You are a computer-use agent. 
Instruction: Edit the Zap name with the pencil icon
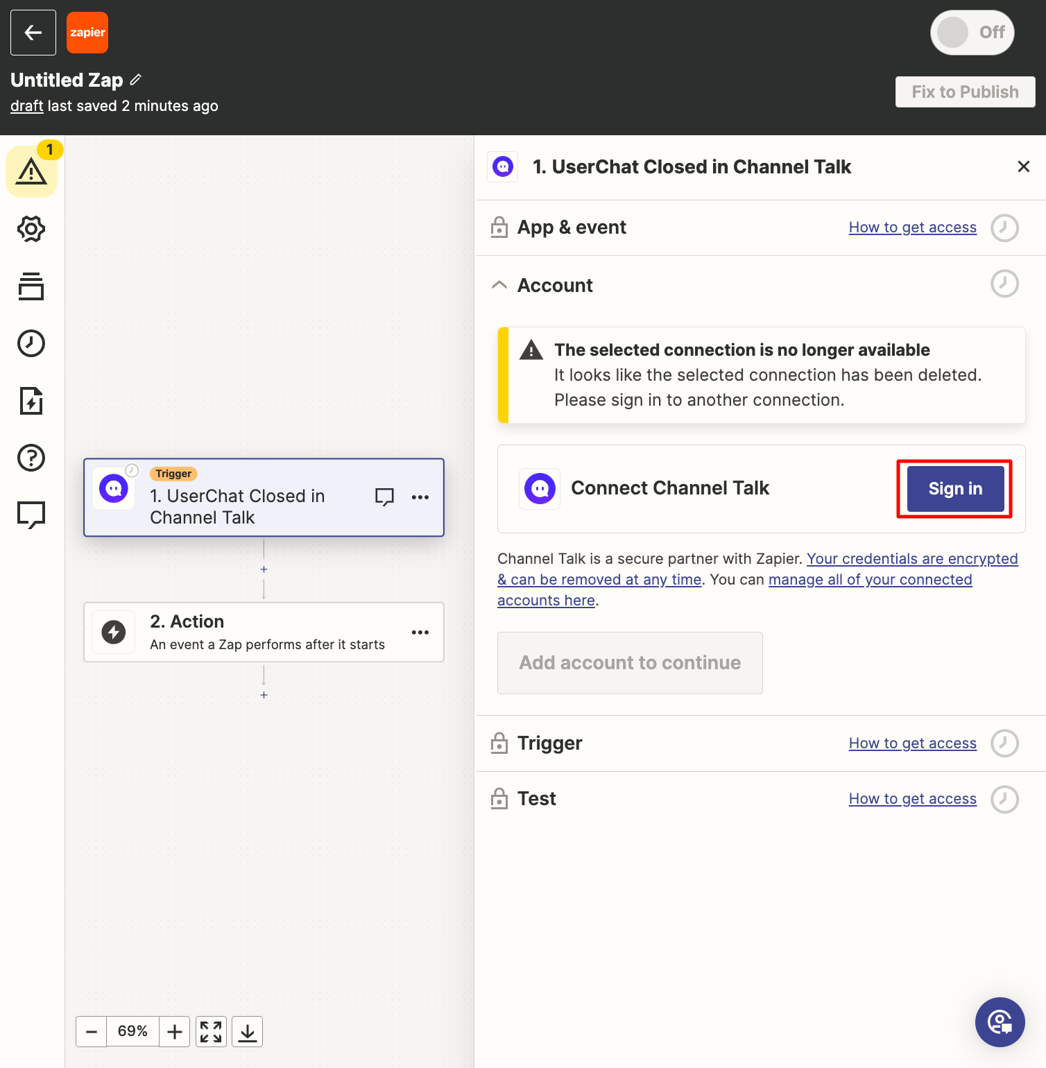[x=136, y=80]
